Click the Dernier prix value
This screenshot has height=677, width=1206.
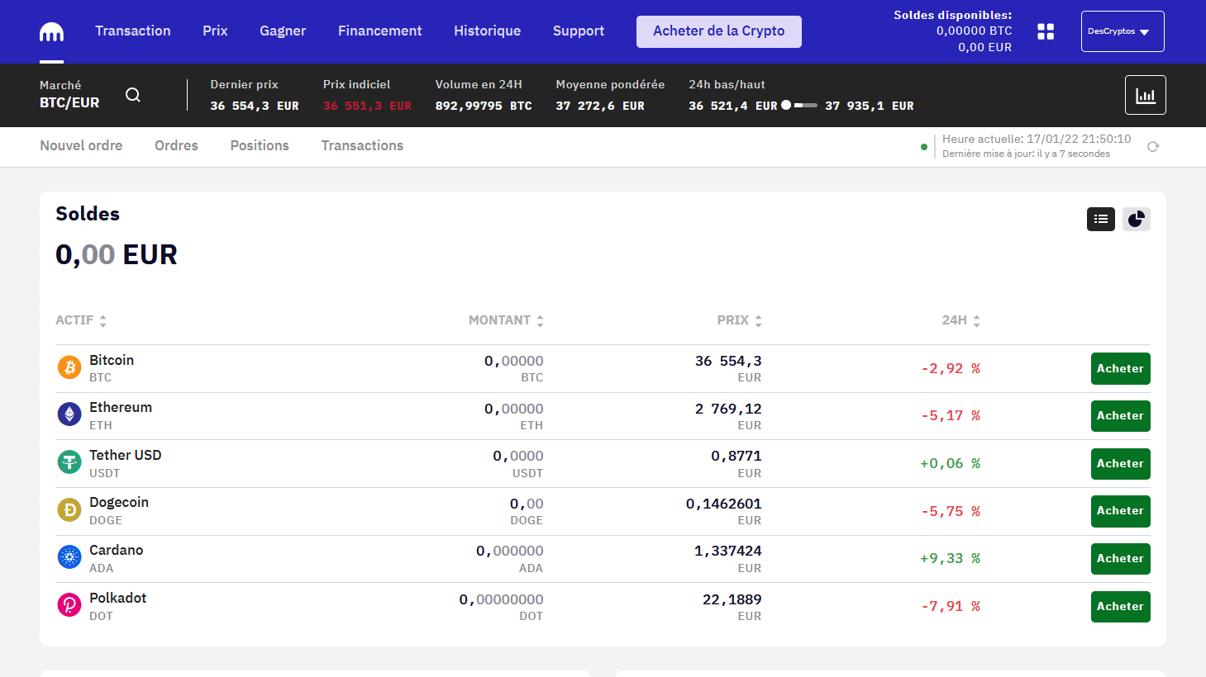pyautogui.click(x=255, y=106)
